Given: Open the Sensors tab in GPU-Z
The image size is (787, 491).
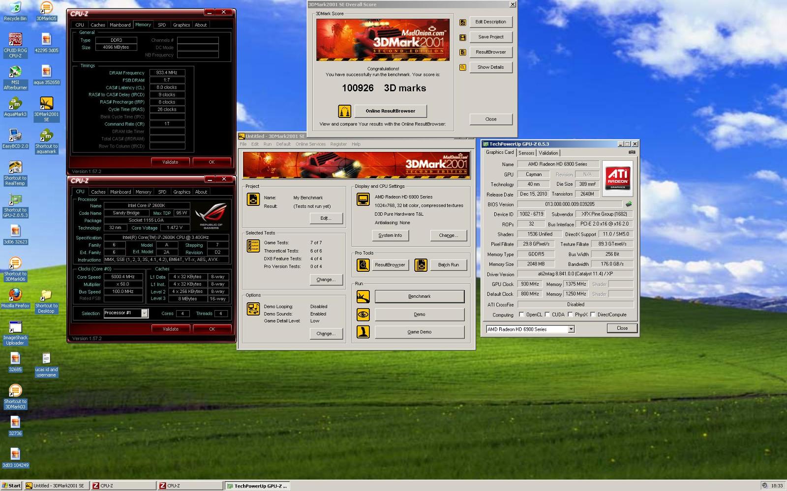Looking at the screenshot, I should point(526,153).
